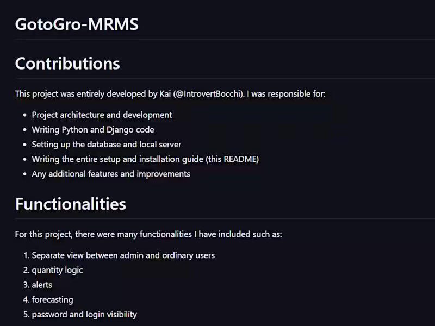Image resolution: width=435 pixels, height=326 pixels.
Task: Click the name Kai in the intro sentence
Action: point(165,94)
